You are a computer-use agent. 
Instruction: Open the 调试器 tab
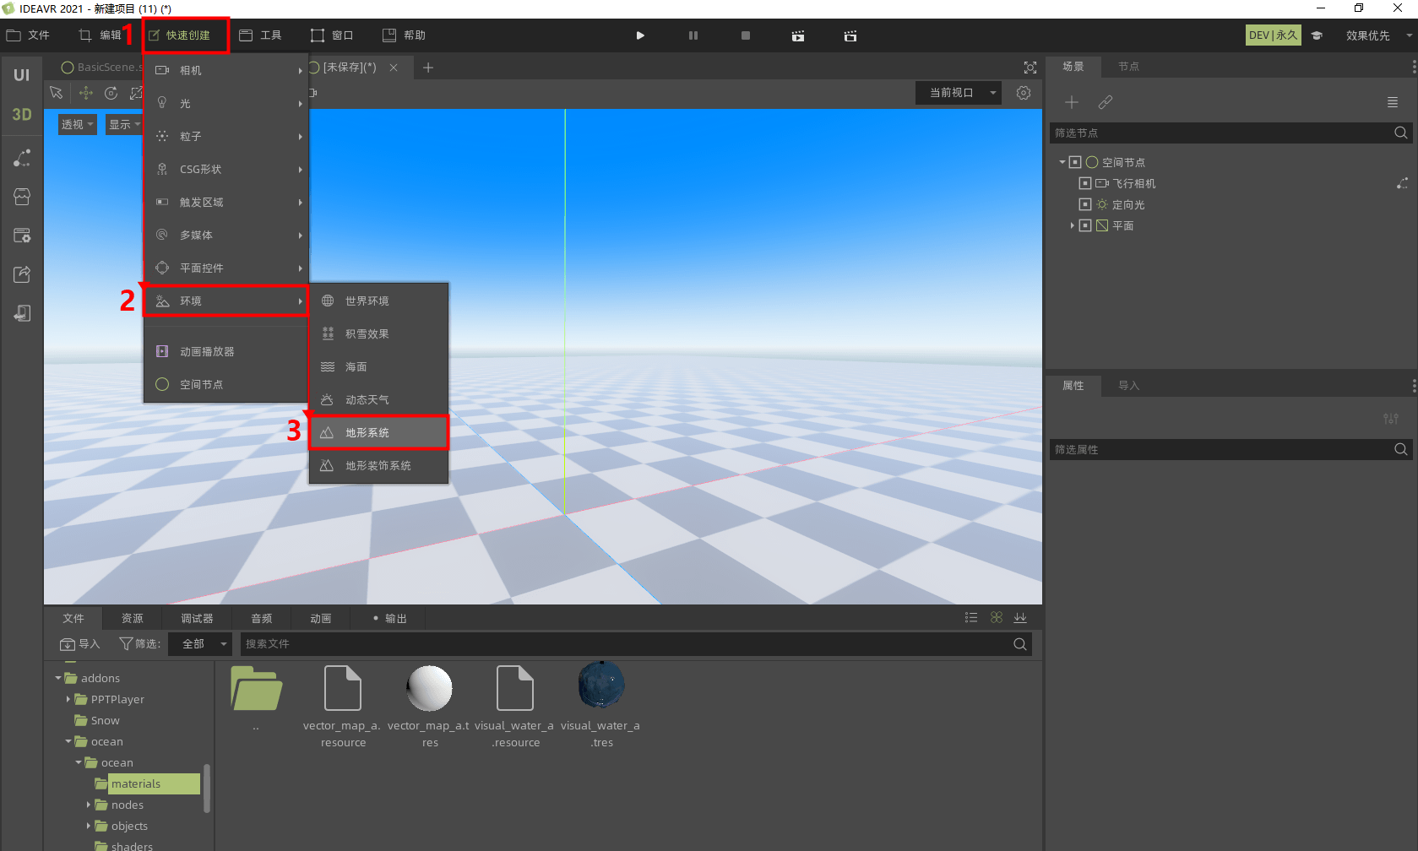point(197,618)
